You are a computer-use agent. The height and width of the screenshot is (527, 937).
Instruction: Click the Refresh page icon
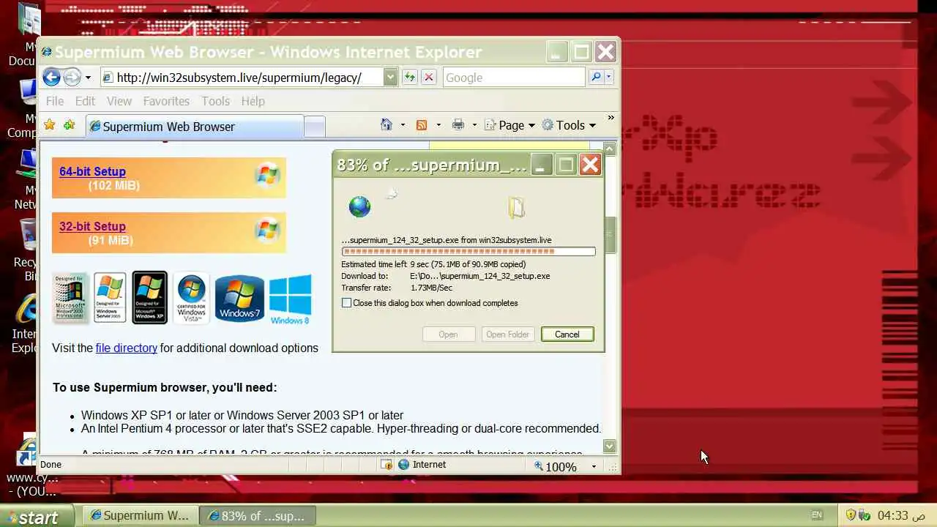tap(410, 77)
